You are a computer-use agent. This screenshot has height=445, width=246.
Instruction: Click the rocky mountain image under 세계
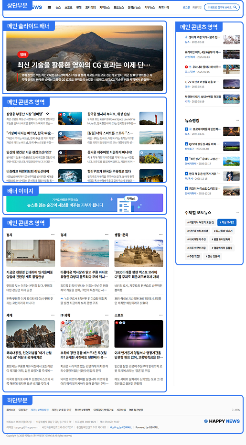[x=31, y=334]
